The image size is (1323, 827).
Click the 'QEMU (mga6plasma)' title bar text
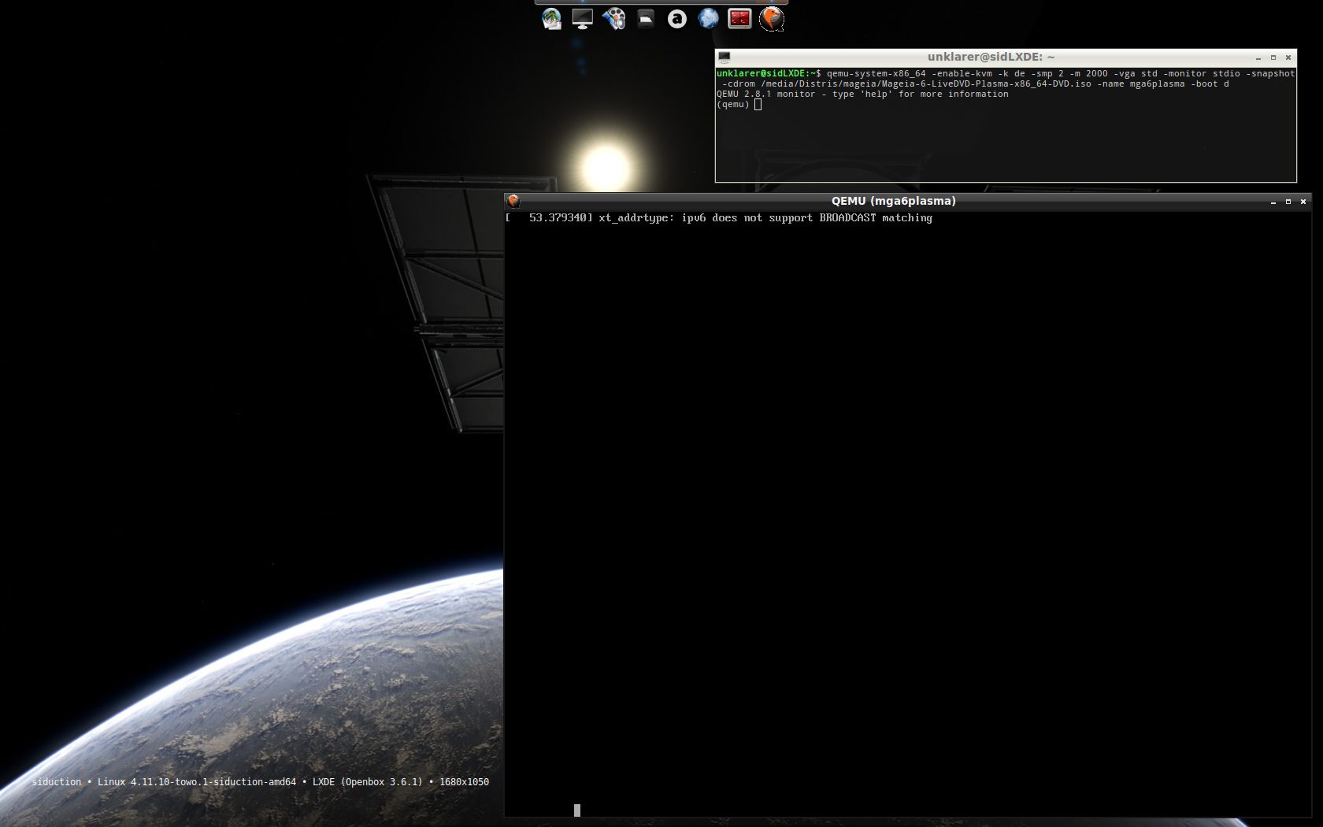pyautogui.click(x=894, y=201)
